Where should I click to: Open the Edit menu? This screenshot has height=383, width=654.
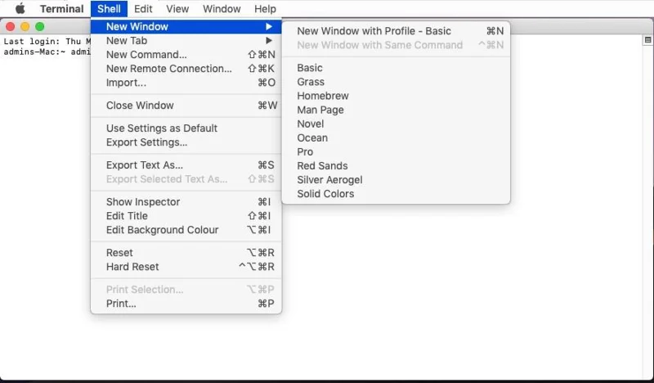pyautogui.click(x=143, y=9)
